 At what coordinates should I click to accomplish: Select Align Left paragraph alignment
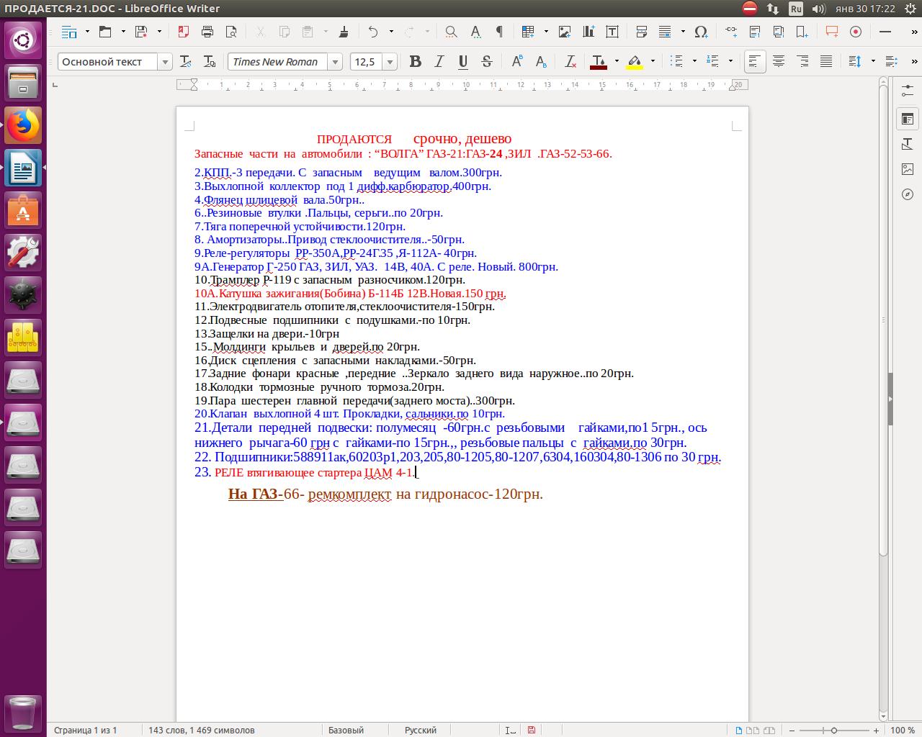755,62
